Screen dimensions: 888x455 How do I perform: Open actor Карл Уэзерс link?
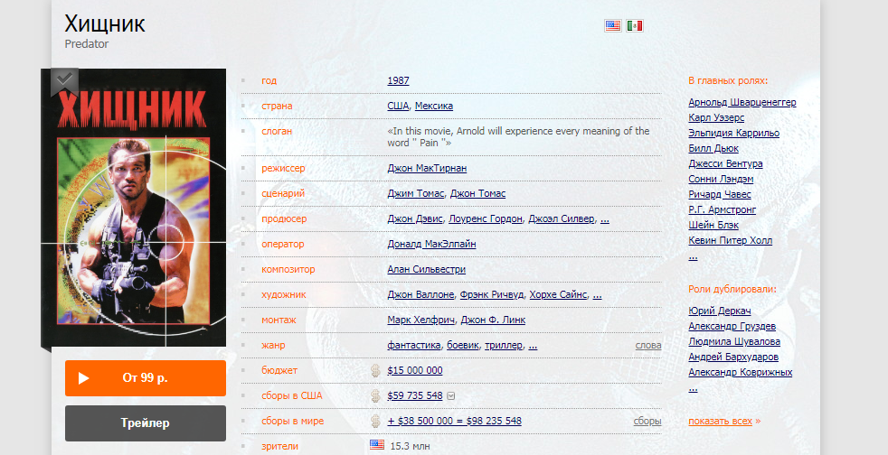pos(716,117)
